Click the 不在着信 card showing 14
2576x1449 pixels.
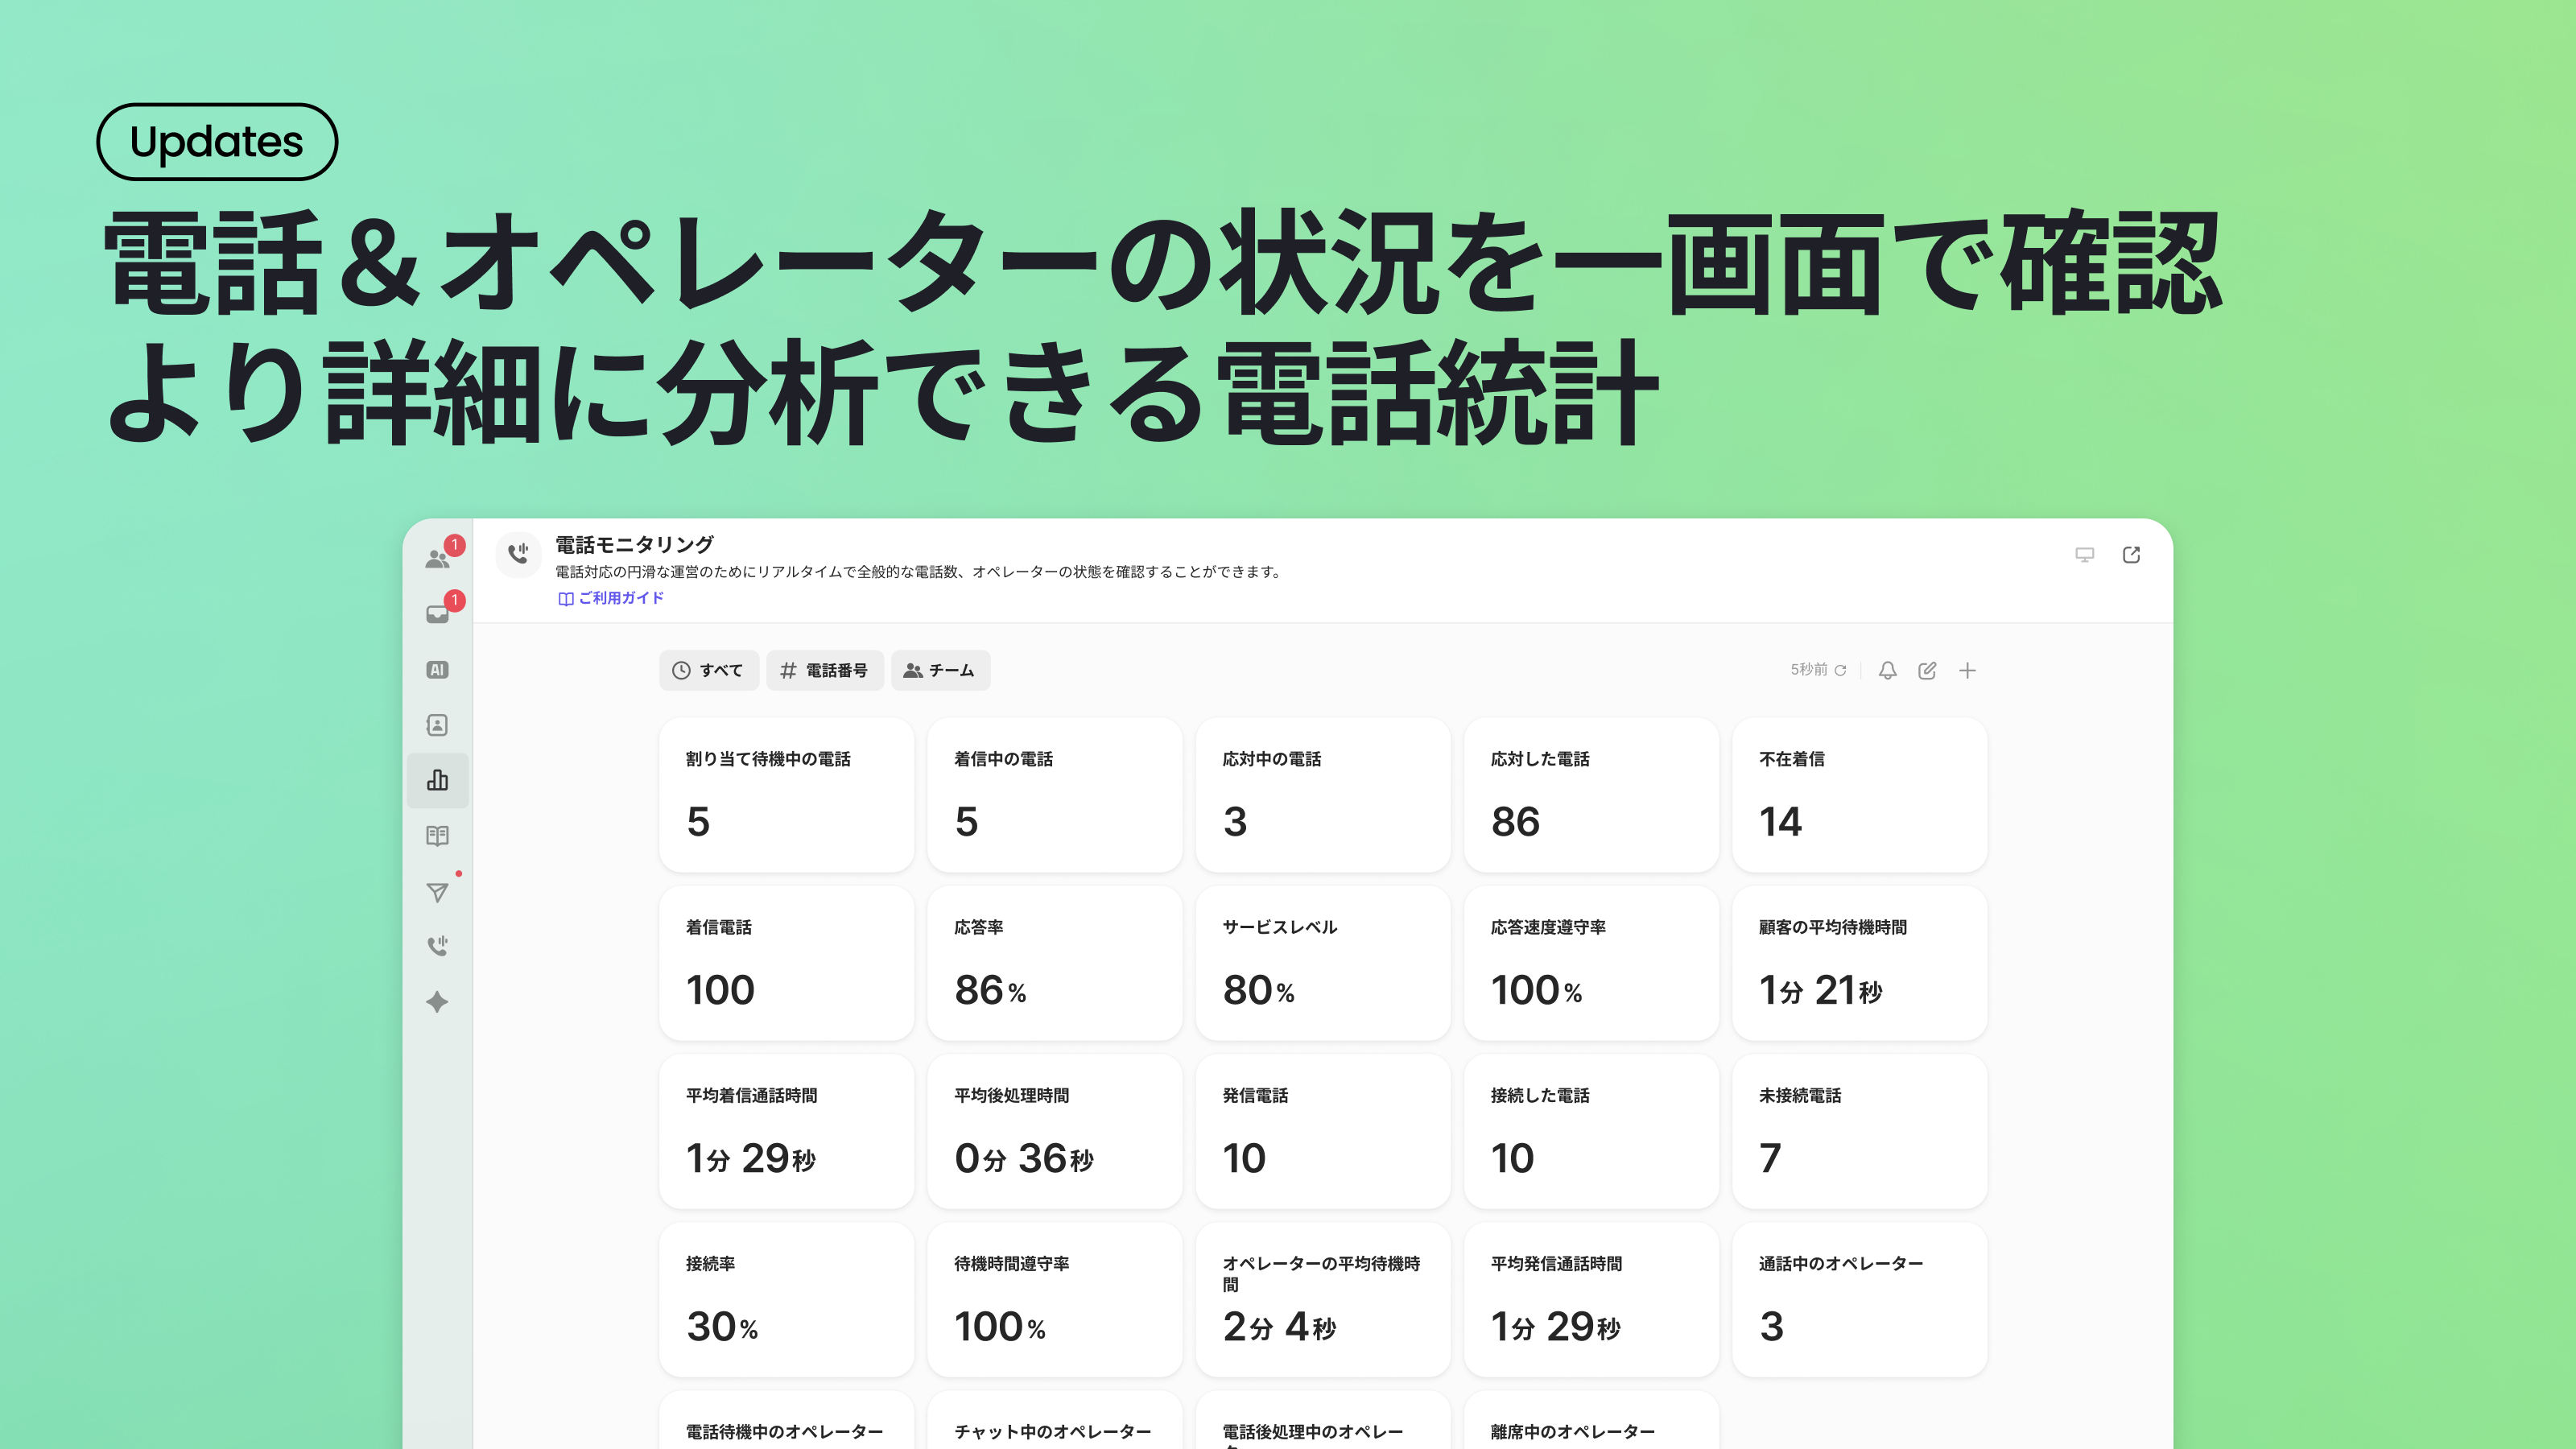click(x=1859, y=795)
